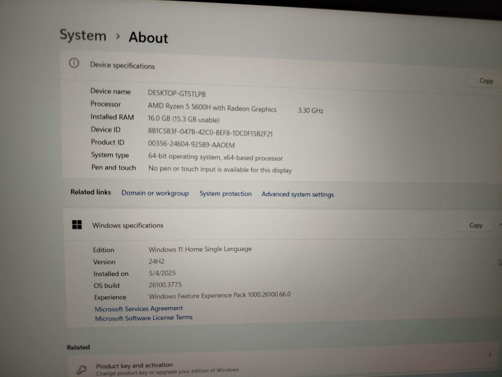Select the 3.30 GHz value
This screenshot has height=377, width=502.
311,110
